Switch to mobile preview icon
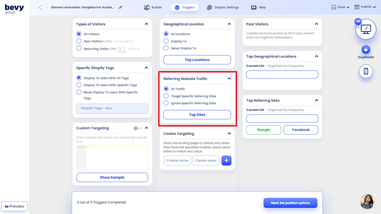This screenshot has width=381, height=214. [366, 71]
